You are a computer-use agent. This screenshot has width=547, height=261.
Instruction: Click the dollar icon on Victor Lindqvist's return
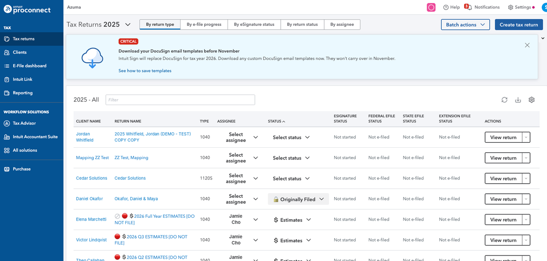tap(124, 236)
